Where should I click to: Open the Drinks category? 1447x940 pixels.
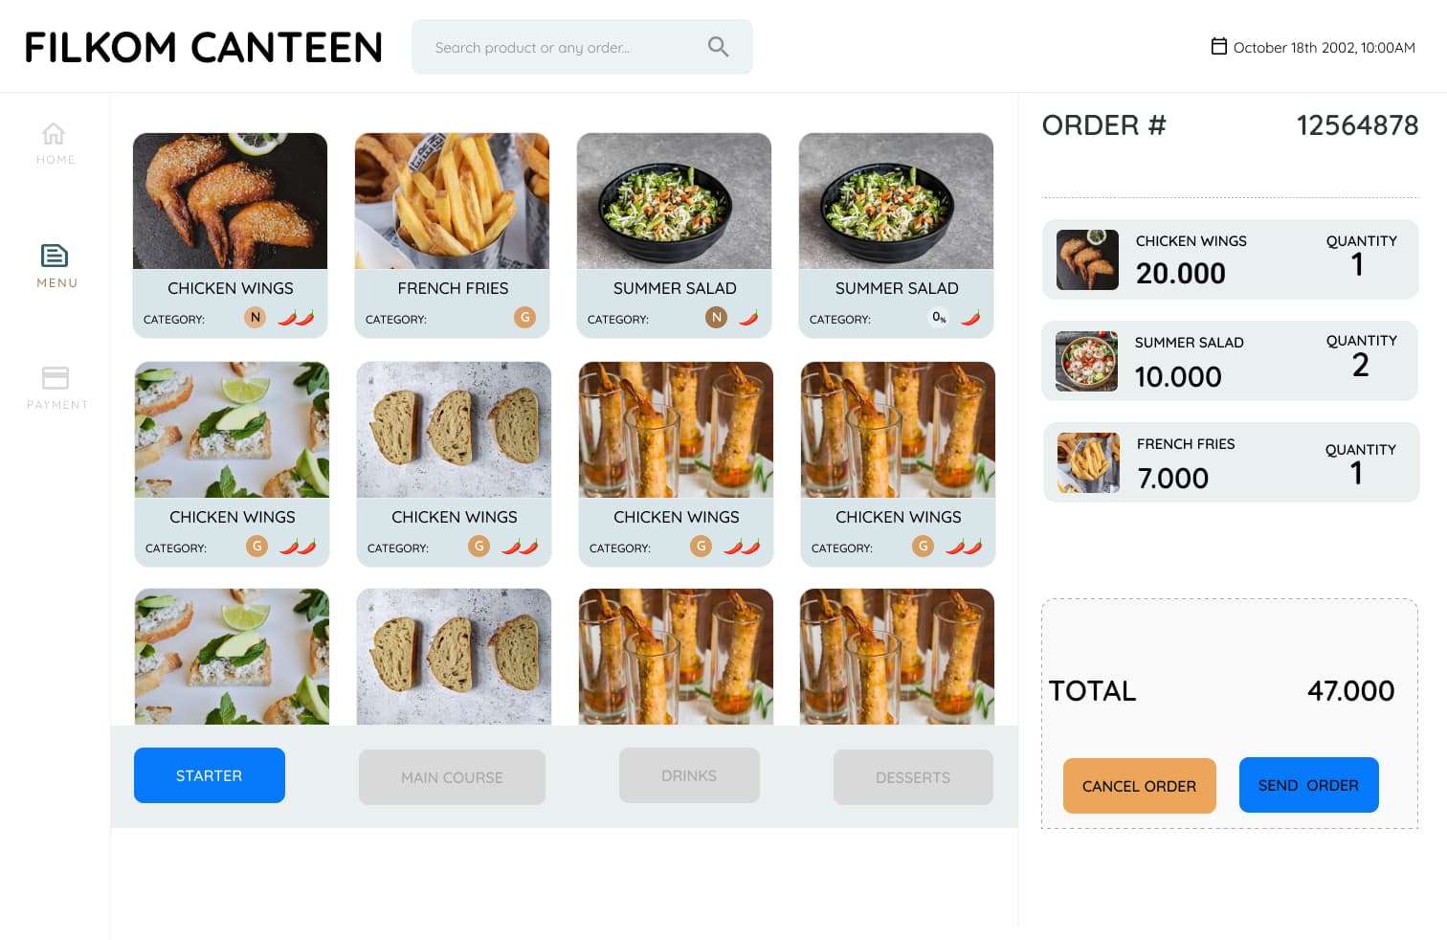(689, 775)
